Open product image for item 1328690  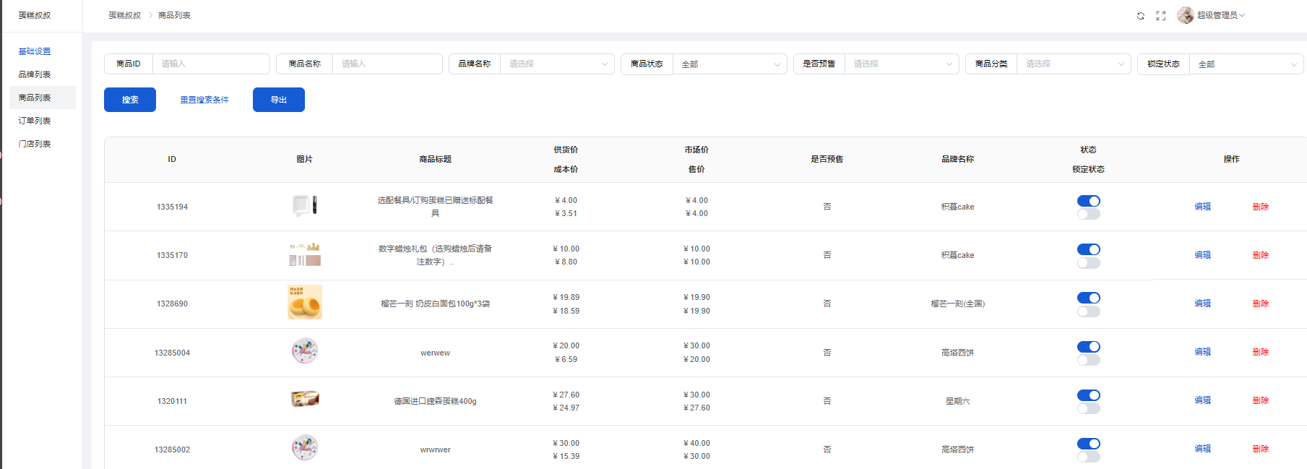[305, 303]
